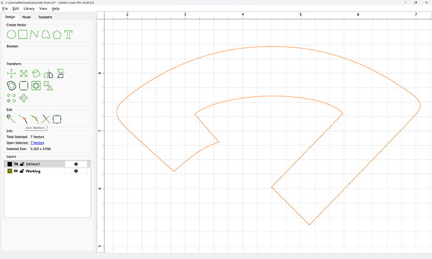Hide the Working layer with eye icon
Image resolution: width=432 pixels, height=259 pixels.
pyautogui.click(x=16, y=171)
